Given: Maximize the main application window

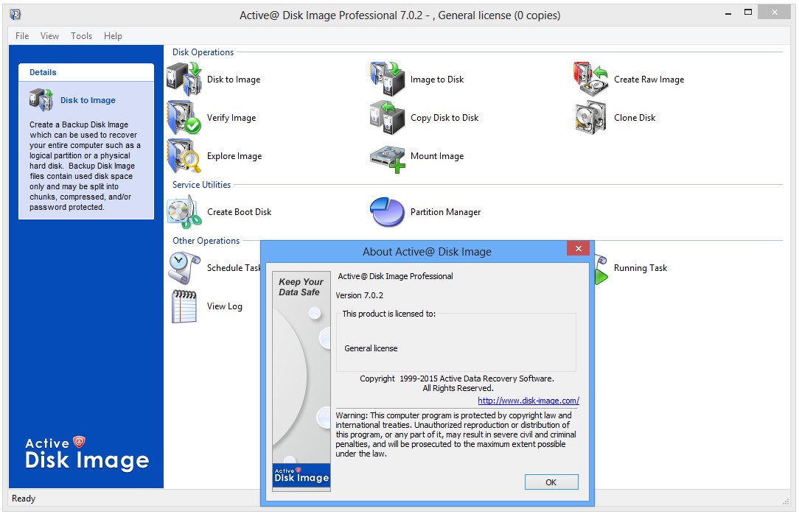Looking at the screenshot, I should [748, 13].
